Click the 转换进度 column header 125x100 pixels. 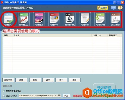(x=114, y=35)
